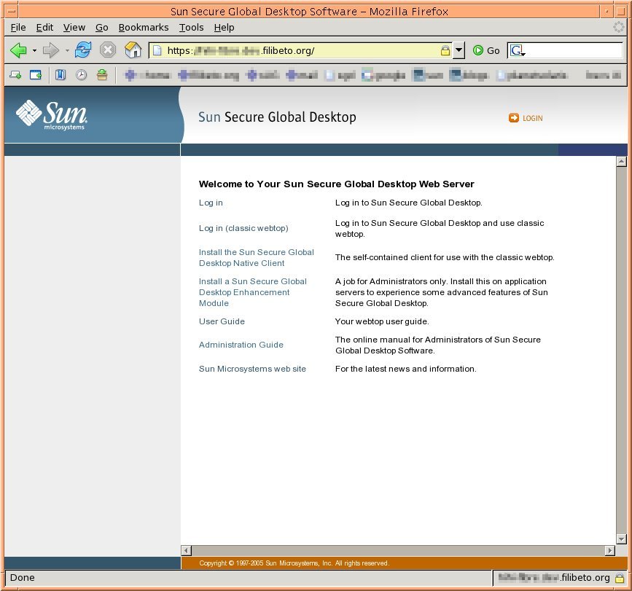Click the green Back arrow button
Image resolution: width=632 pixels, height=591 pixels.
click(x=18, y=50)
